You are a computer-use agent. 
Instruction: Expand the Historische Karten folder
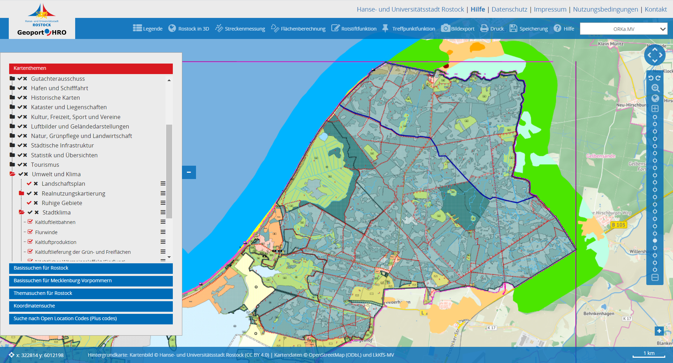point(12,98)
